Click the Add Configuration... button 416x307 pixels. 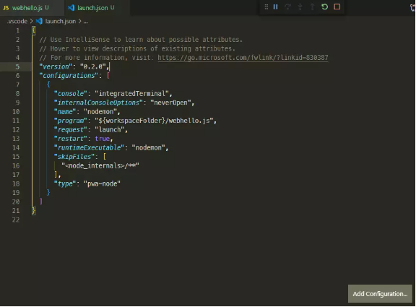click(x=380, y=294)
